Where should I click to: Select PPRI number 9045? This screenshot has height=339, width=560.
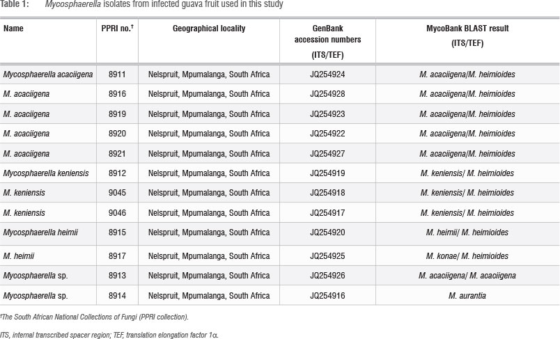pos(118,193)
